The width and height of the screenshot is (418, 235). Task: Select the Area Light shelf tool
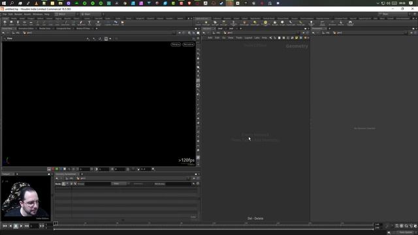click(x=223, y=23)
